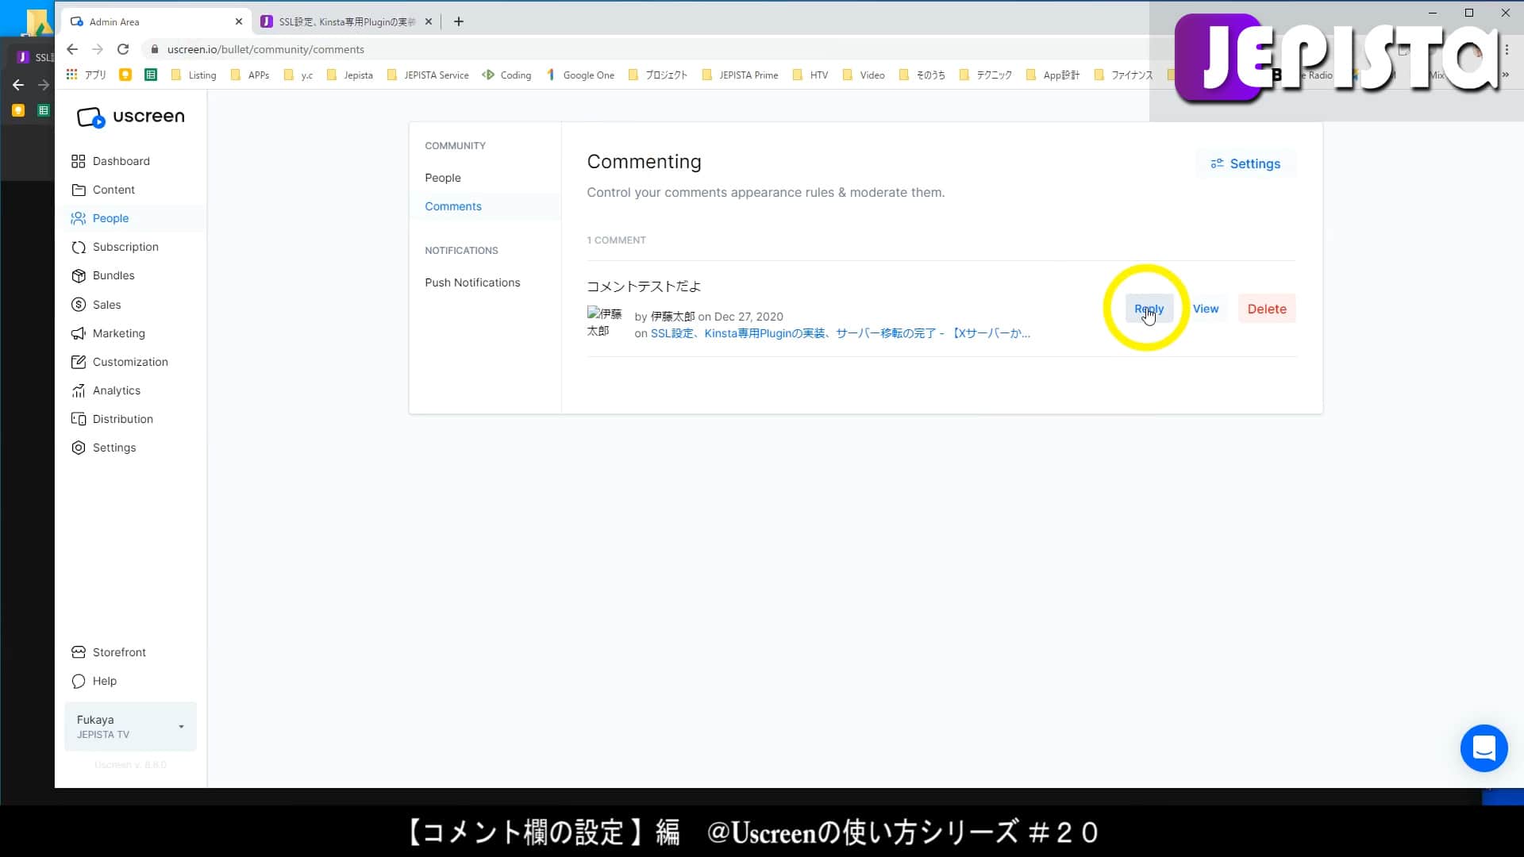Viewport: 1524px width, 857px height.
Task: Open the ファイナンス bookmark folder
Action: [1123, 75]
